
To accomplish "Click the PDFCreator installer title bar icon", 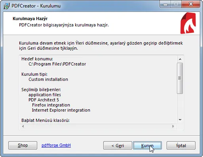I will tap(6, 6).
